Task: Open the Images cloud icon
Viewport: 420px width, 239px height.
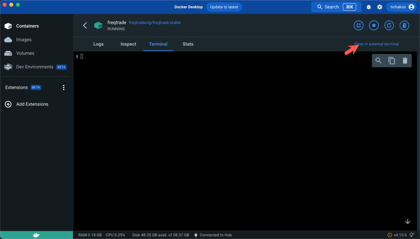Action: click(8, 40)
